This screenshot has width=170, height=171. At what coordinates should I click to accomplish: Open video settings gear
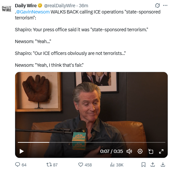tap(140, 151)
